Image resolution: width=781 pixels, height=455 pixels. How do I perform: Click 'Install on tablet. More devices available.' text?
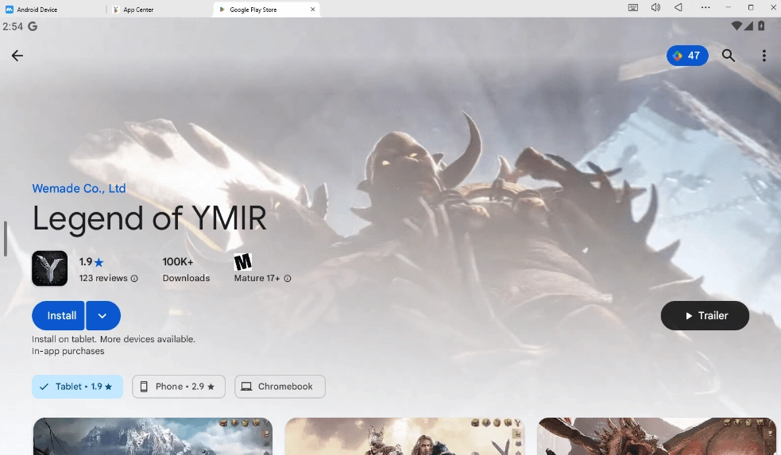114,340
